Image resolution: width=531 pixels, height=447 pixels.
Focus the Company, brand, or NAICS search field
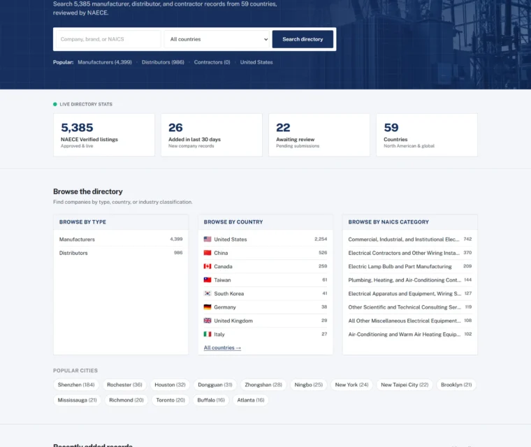coord(108,39)
